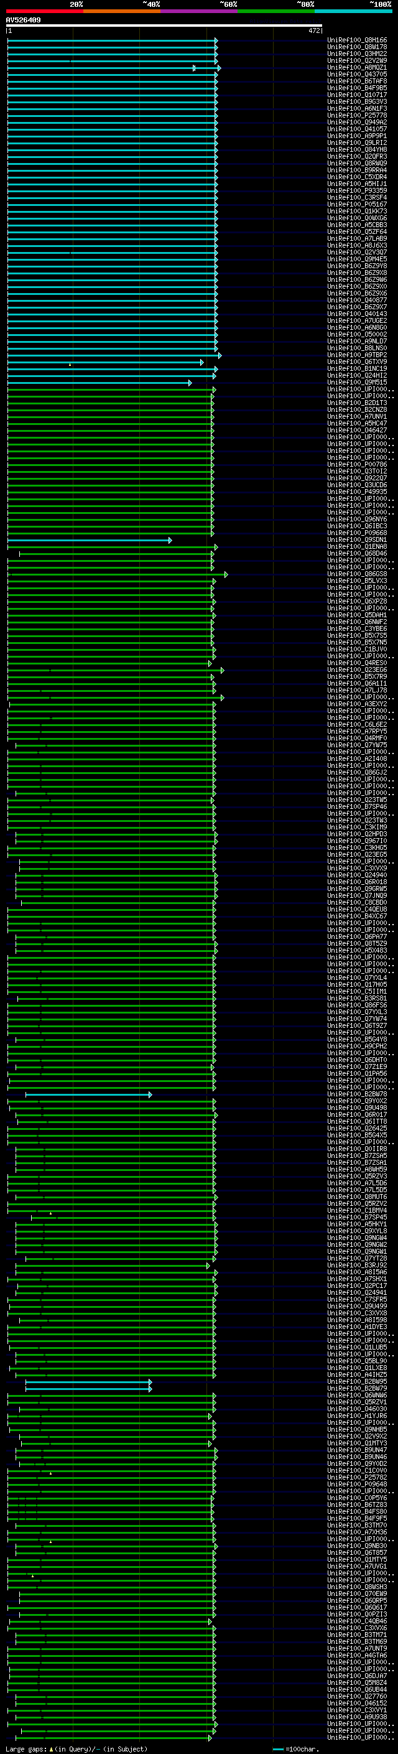Select hit label UniRef100_B5LVX3
Screen dimensions: 398x1754
(x=357, y=581)
